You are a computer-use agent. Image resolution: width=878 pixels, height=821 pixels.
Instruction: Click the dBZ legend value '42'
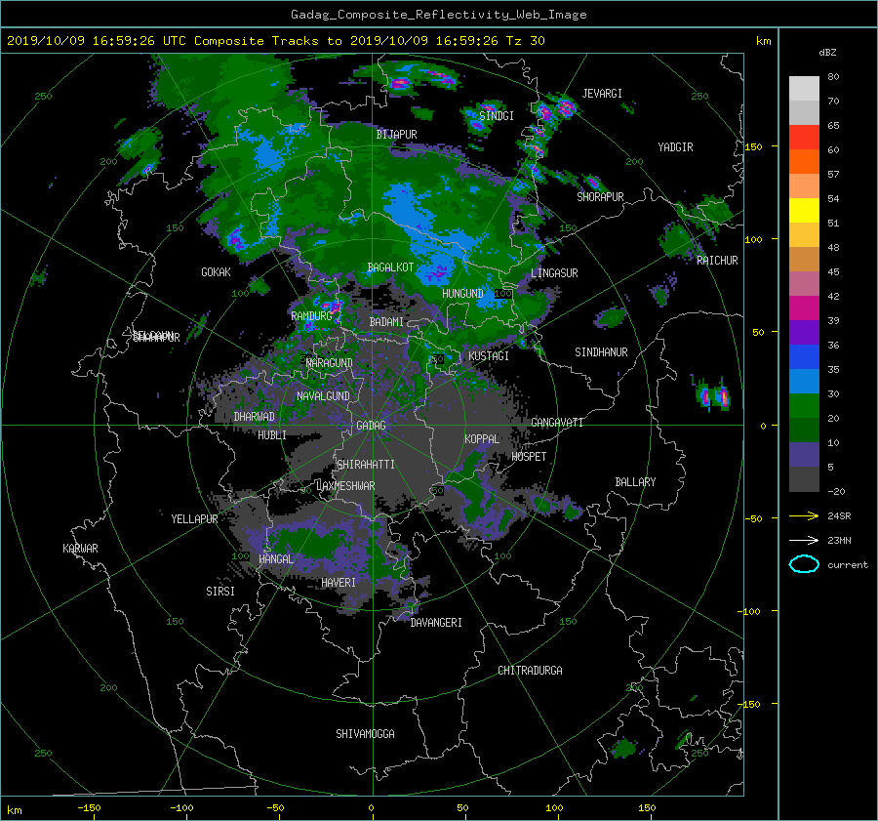[x=833, y=297]
